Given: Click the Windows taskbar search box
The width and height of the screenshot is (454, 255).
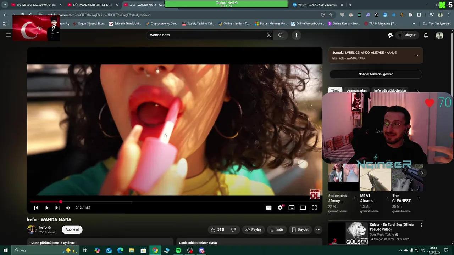Looking at the screenshot, I should click(x=45, y=250).
